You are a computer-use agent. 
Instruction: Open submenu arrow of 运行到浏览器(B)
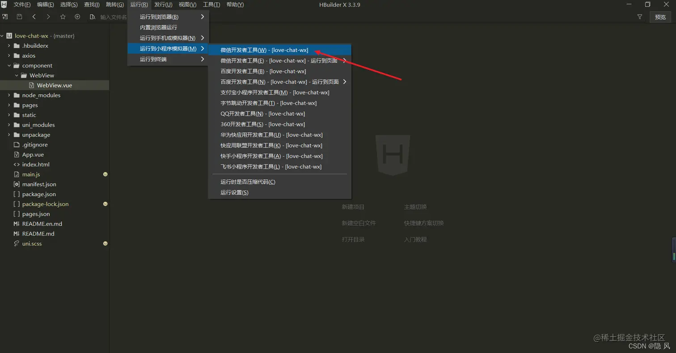pos(202,17)
